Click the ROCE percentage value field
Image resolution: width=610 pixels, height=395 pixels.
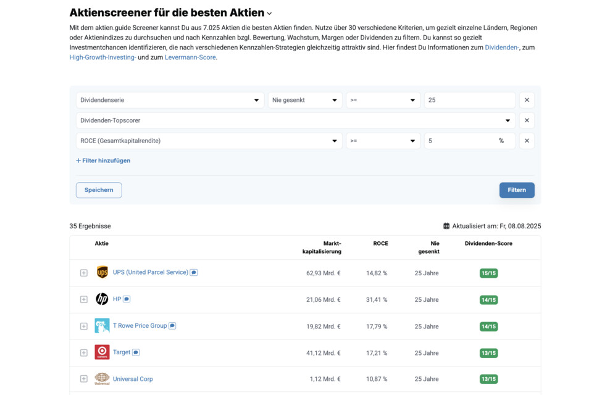point(460,141)
